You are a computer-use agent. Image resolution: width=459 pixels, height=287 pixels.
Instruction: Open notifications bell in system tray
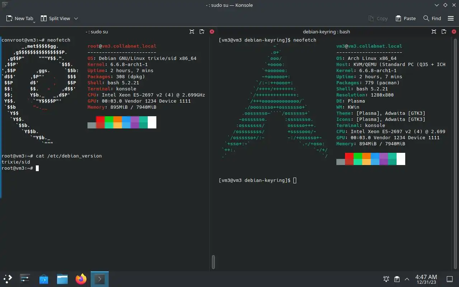click(386, 279)
